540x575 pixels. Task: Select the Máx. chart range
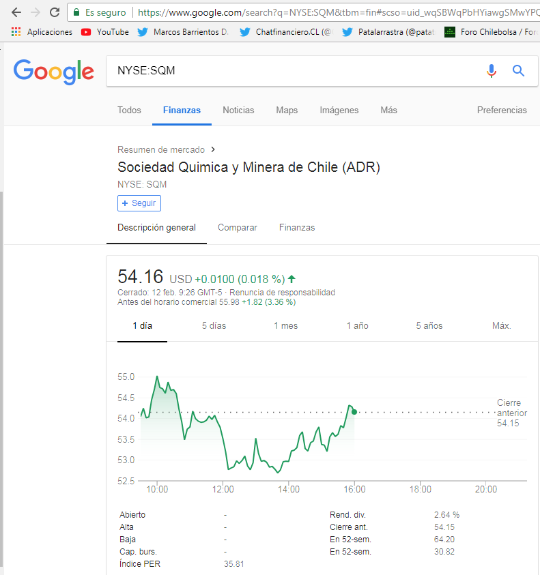coord(502,325)
